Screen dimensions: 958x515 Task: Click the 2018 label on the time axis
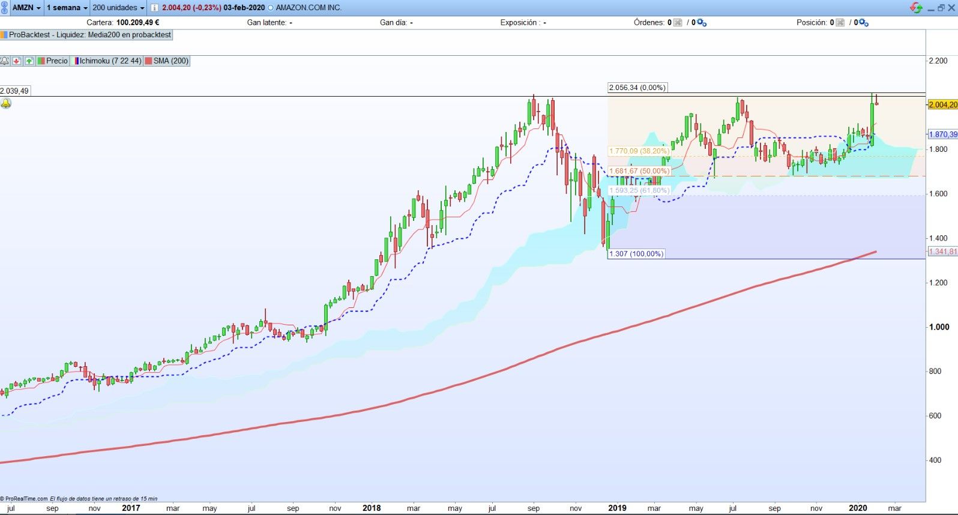372,508
